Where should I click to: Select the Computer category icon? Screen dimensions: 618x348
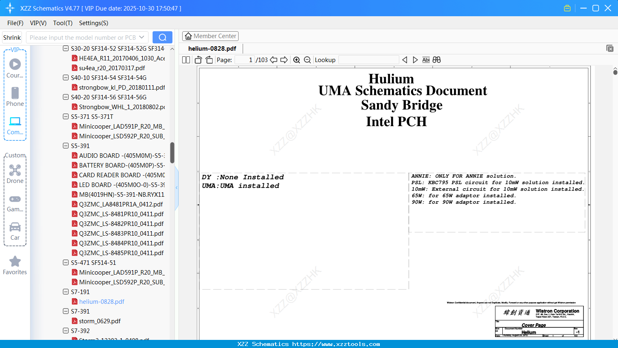point(15,125)
